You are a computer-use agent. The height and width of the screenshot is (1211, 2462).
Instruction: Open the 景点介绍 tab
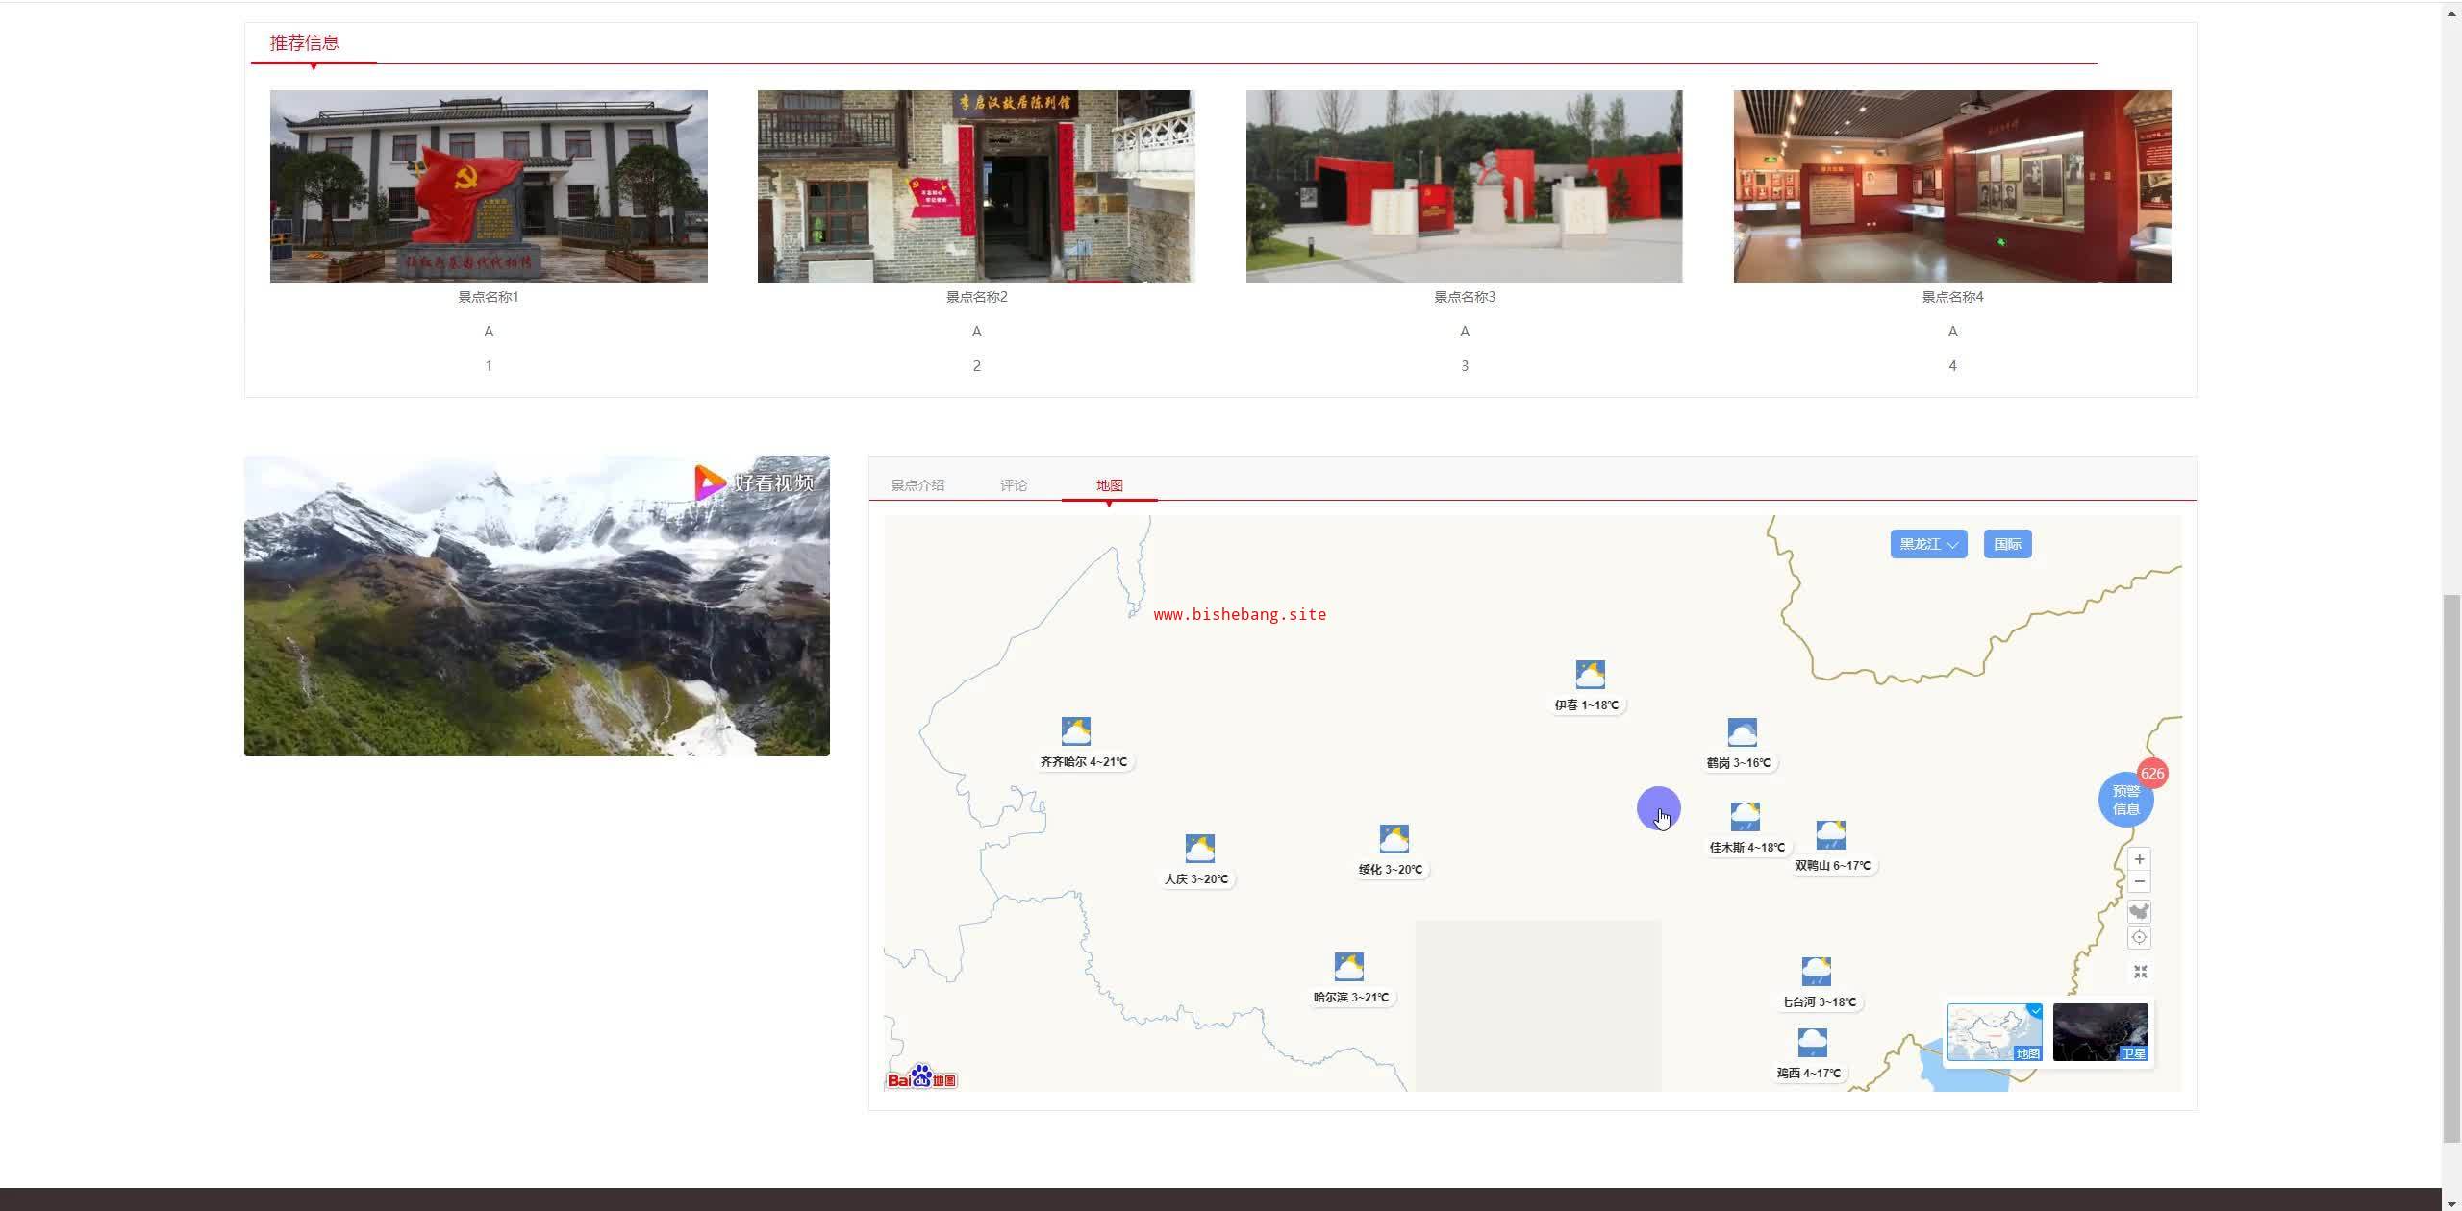click(x=917, y=485)
